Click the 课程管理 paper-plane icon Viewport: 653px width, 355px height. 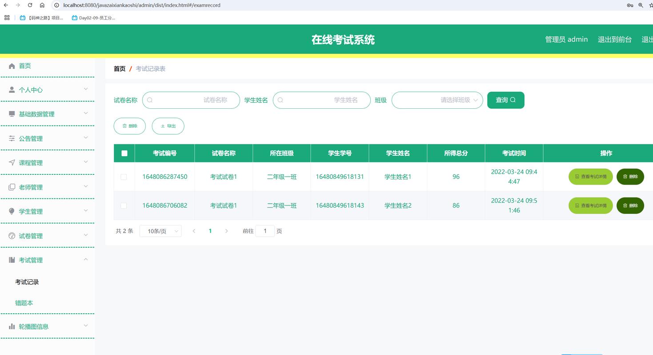(x=12, y=162)
